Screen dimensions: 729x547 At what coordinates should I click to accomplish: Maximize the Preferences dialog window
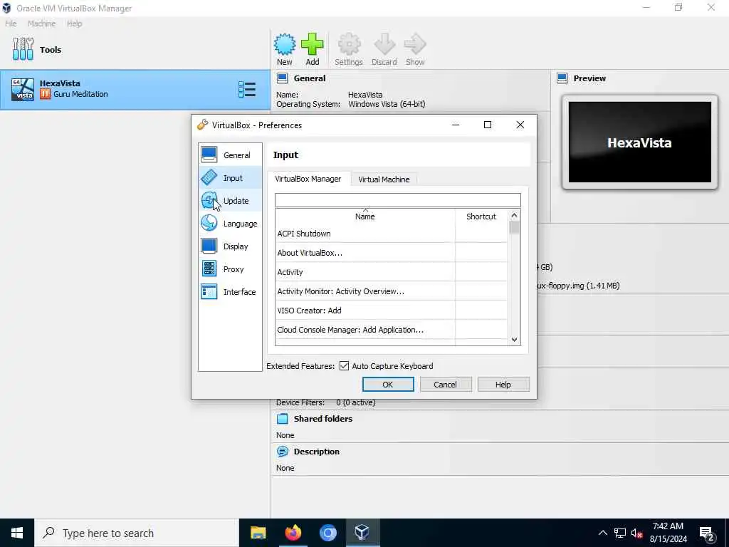[x=488, y=125]
